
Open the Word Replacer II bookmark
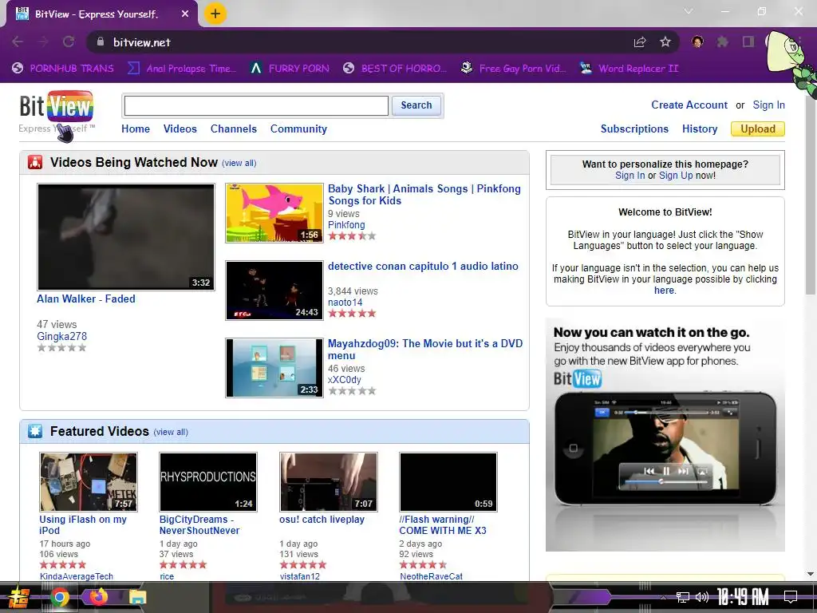tap(630, 69)
